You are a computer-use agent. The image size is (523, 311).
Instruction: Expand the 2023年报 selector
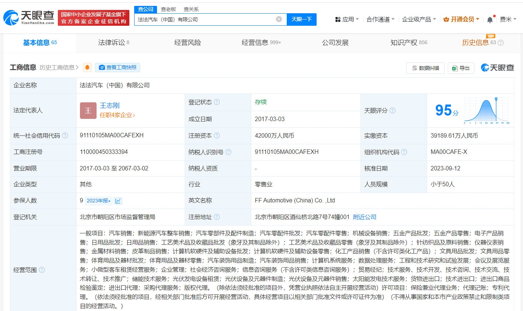click(x=98, y=201)
